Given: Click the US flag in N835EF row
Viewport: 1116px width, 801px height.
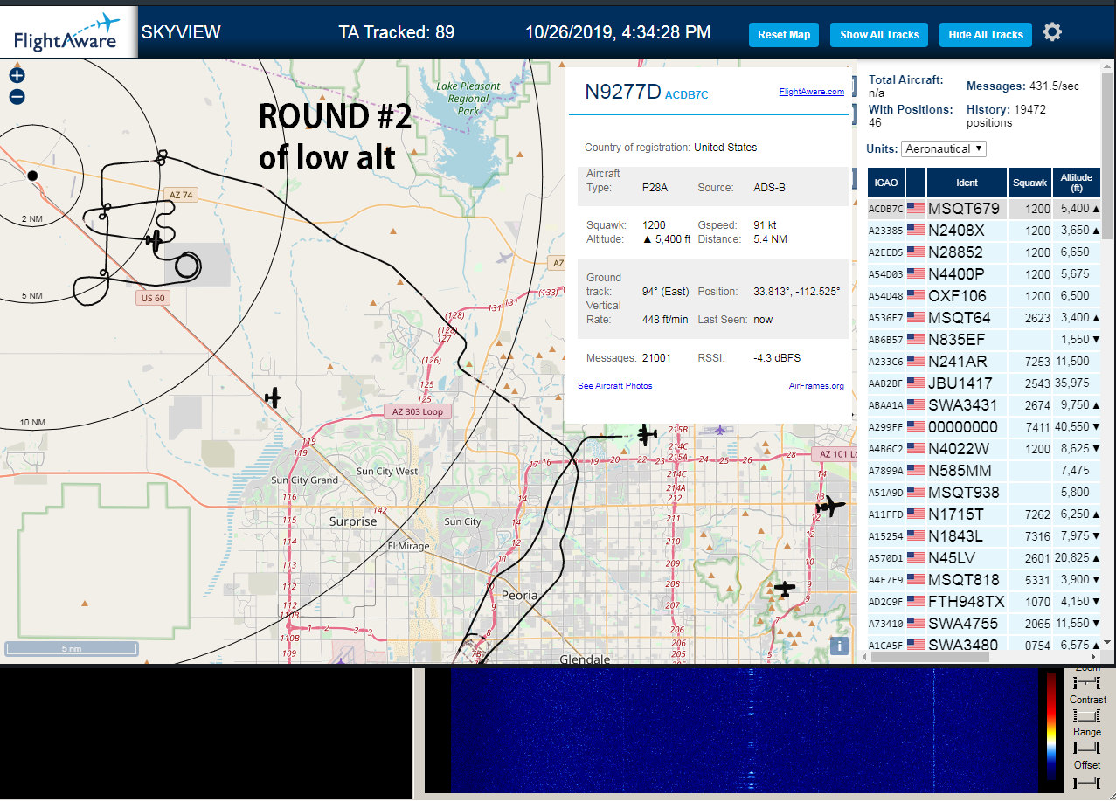Looking at the screenshot, I should click(x=916, y=340).
